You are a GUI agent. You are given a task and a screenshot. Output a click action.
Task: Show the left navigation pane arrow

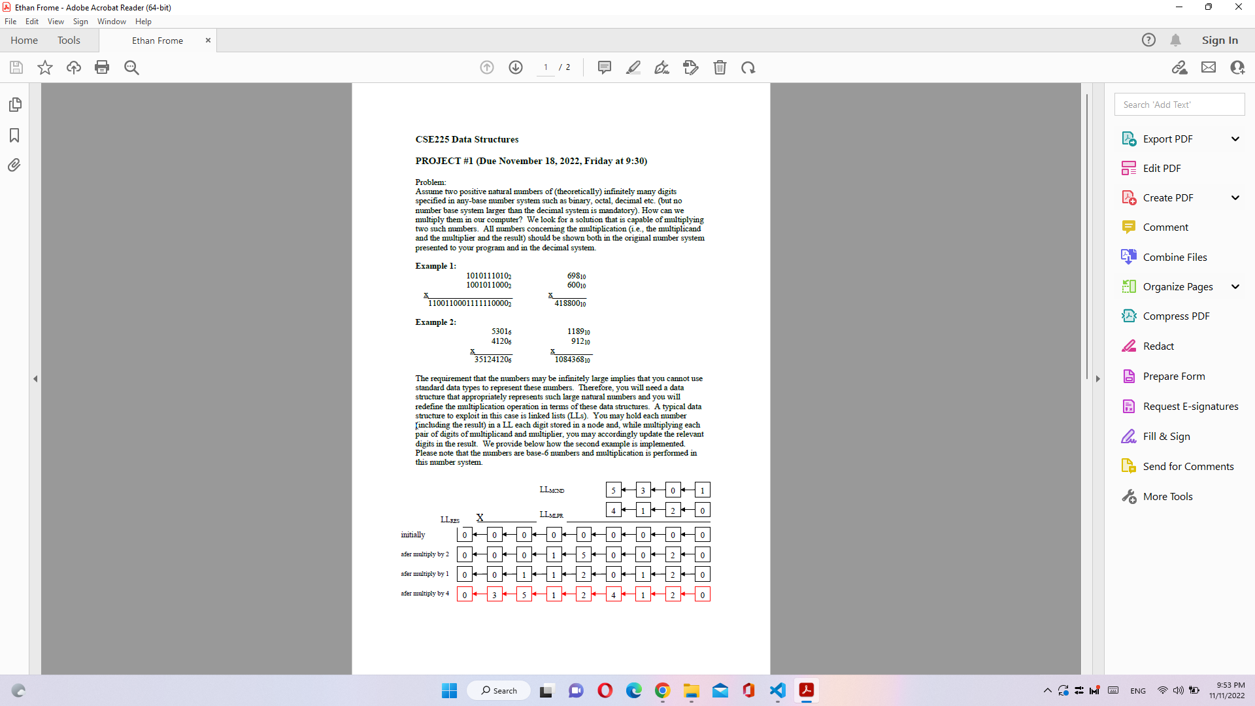pyautogui.click(x=35, y=378)
